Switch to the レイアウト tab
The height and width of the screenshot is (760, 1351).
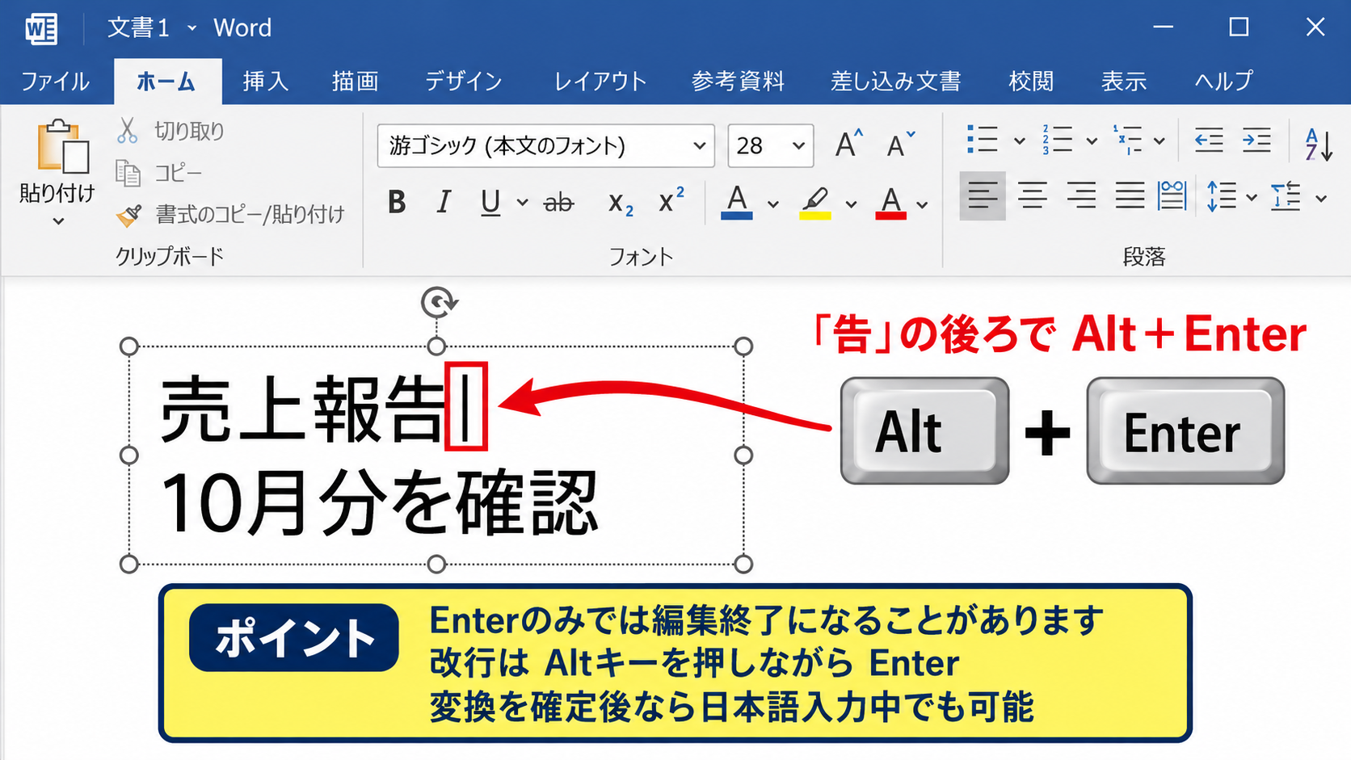(x=600, y=82)
